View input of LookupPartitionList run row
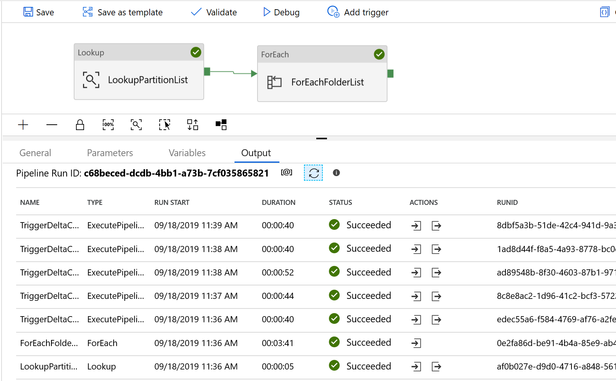This screenshot has height=381, width=616. coord(416,367)
